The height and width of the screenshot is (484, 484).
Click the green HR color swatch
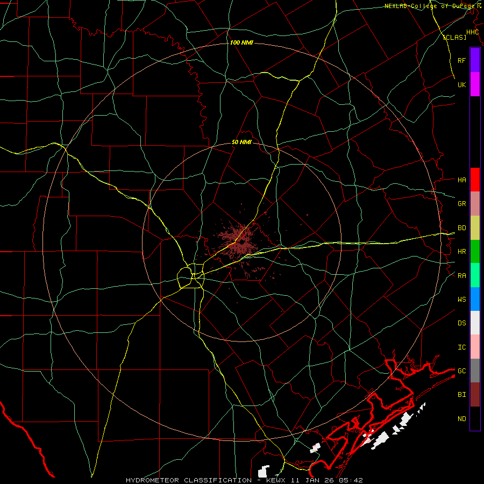tap(475, 252)
